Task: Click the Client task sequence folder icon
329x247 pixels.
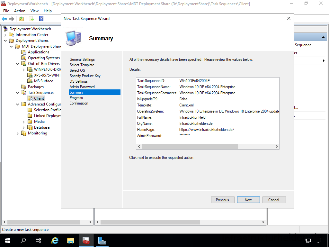Action: tap(30, 98)
